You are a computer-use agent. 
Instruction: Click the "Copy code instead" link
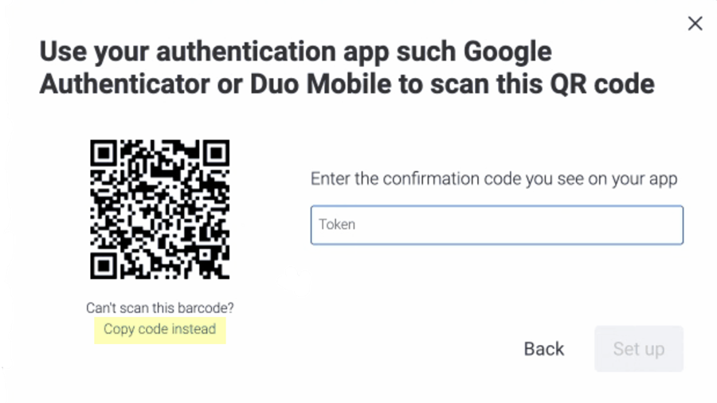click(x=159, y=329)
